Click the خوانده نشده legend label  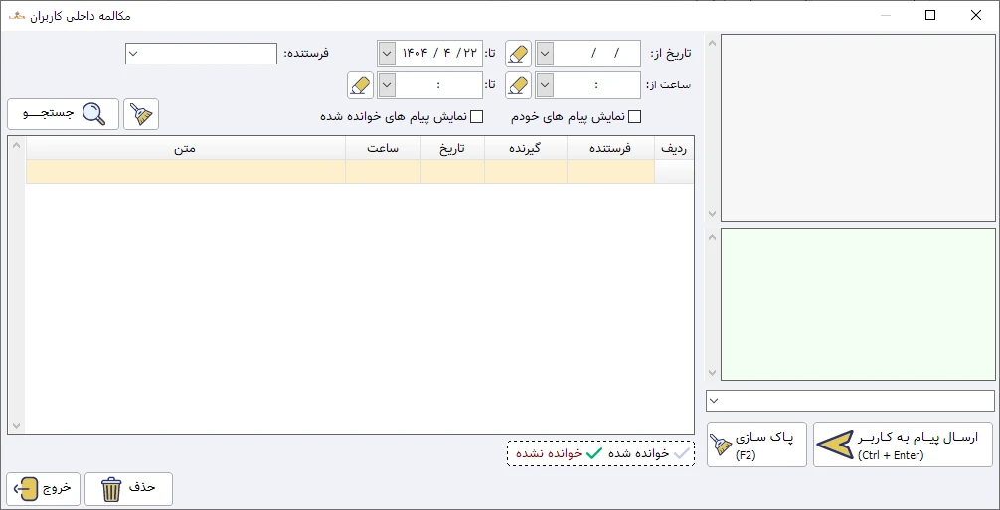pyautogui.click(x=549, y=453)
